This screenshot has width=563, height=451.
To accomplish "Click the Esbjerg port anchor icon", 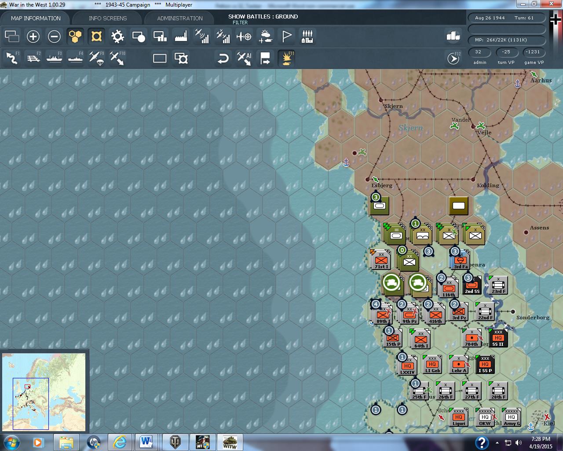I will (346, 163).
